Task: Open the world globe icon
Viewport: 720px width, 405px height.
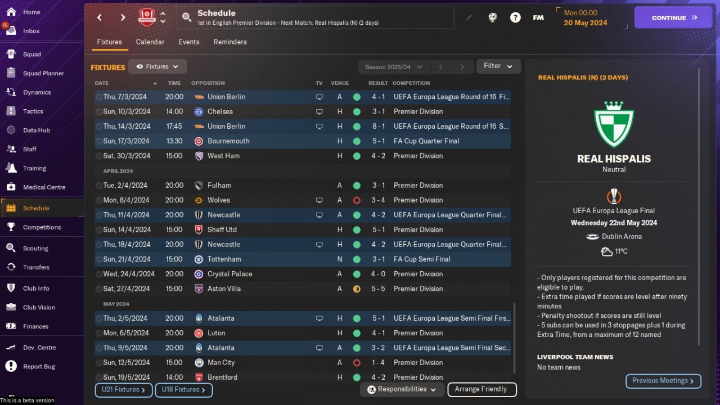Action: pos(493,17)
